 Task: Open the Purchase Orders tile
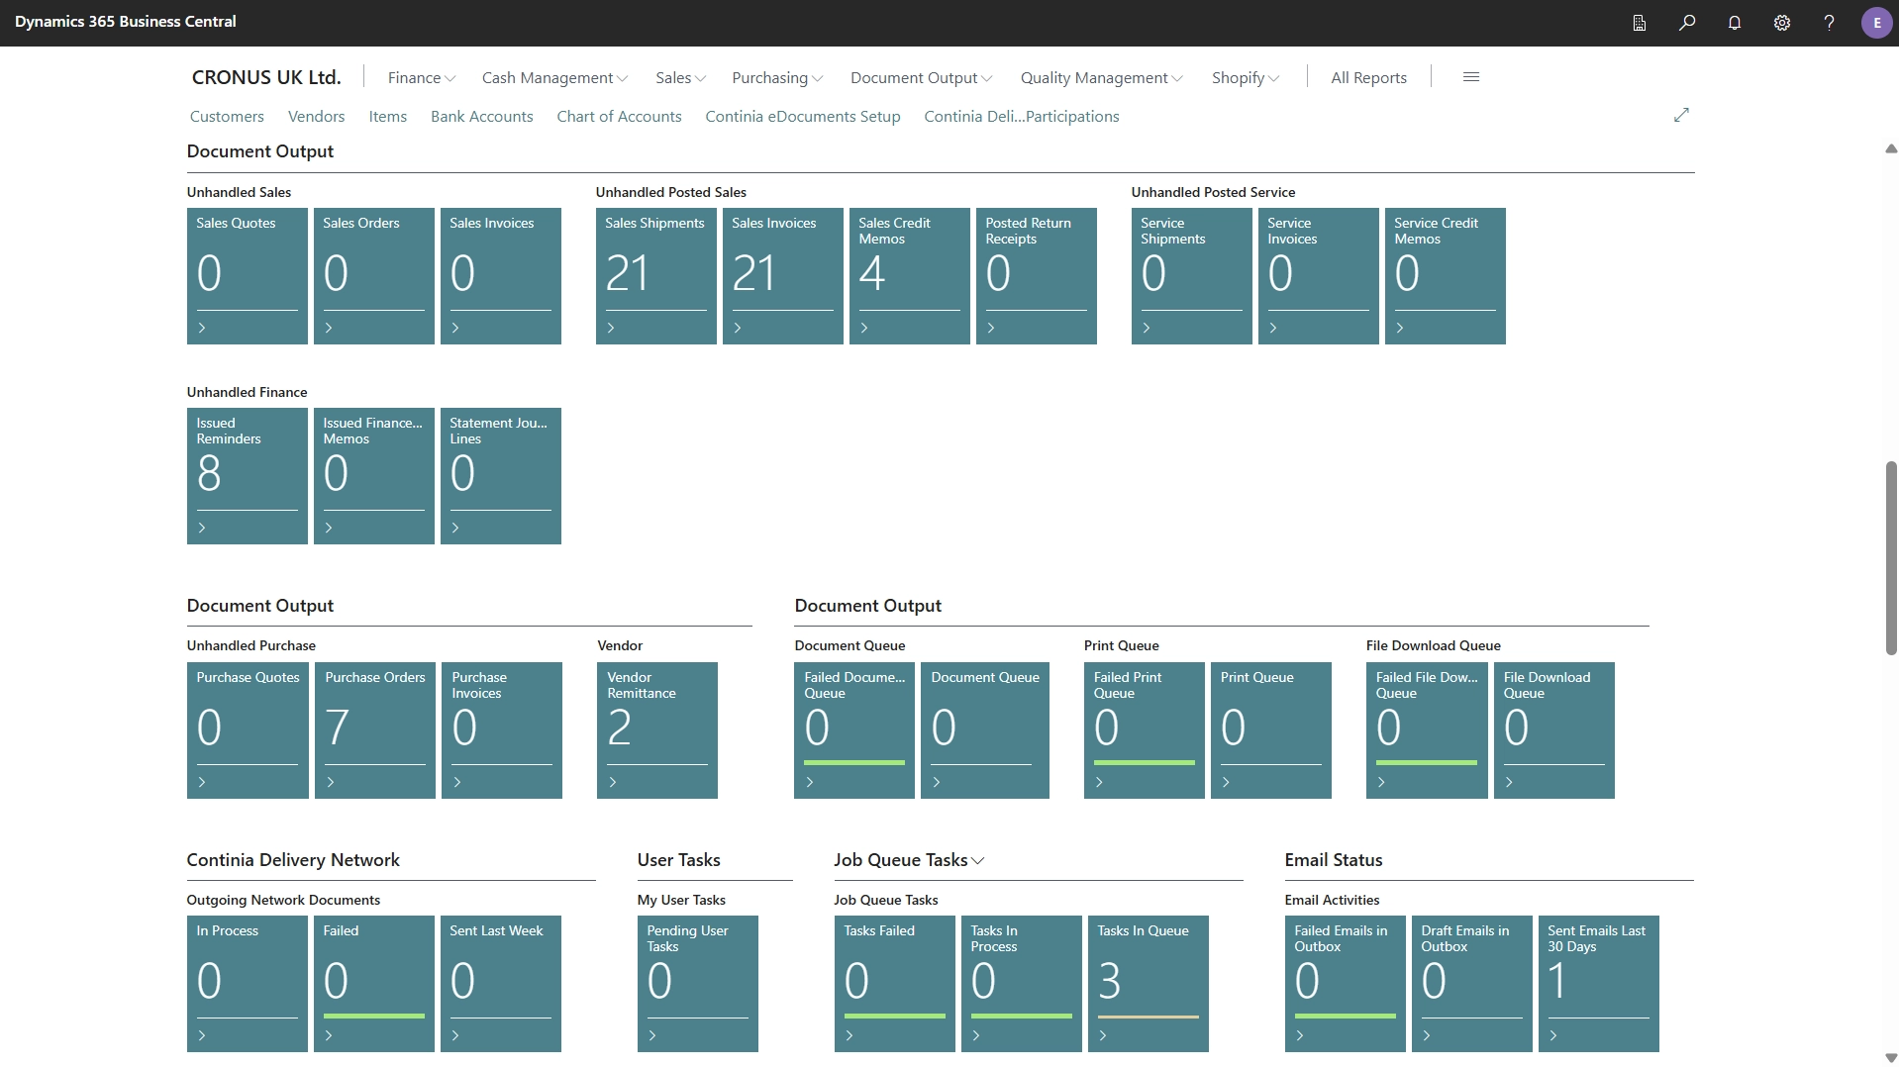[375, 730]
